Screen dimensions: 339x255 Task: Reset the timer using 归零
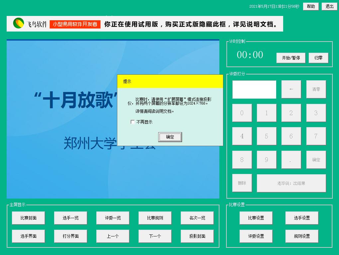(x=318, y=58)
